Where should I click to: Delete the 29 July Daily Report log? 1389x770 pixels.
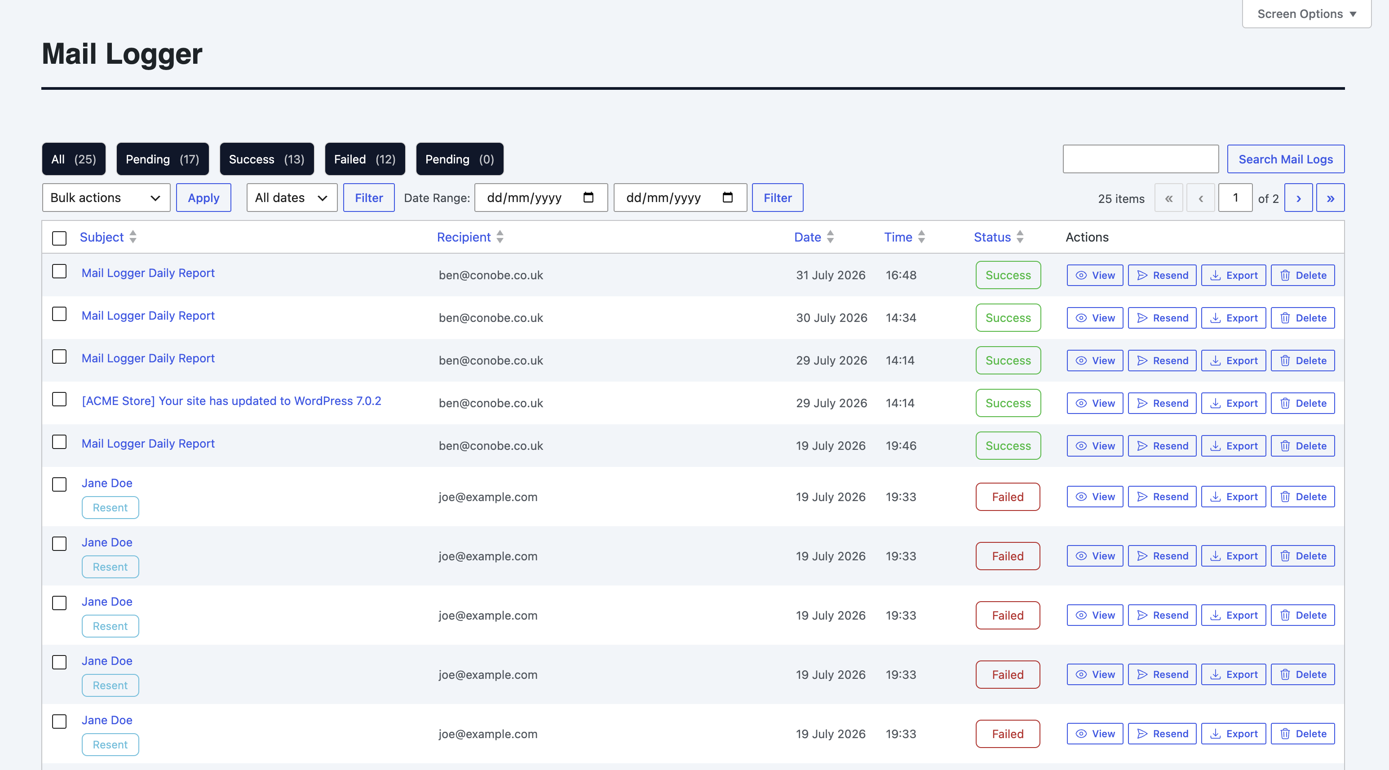tap(1303, 361)
